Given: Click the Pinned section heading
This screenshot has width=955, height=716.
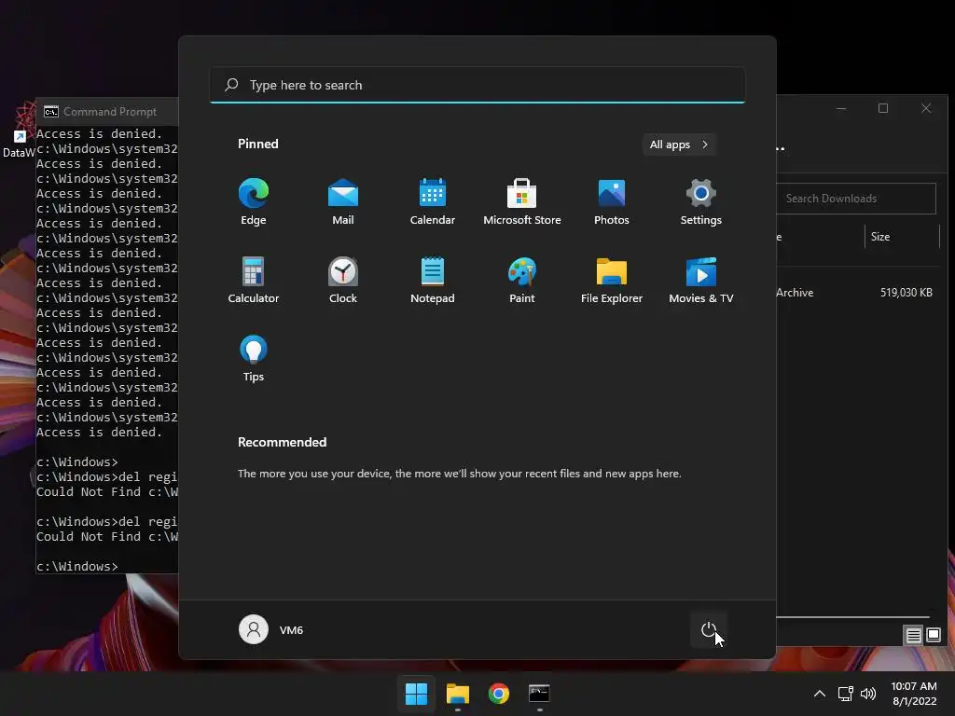Looking at the screenshot, I should pyautogui.click(x=257, y=144).
